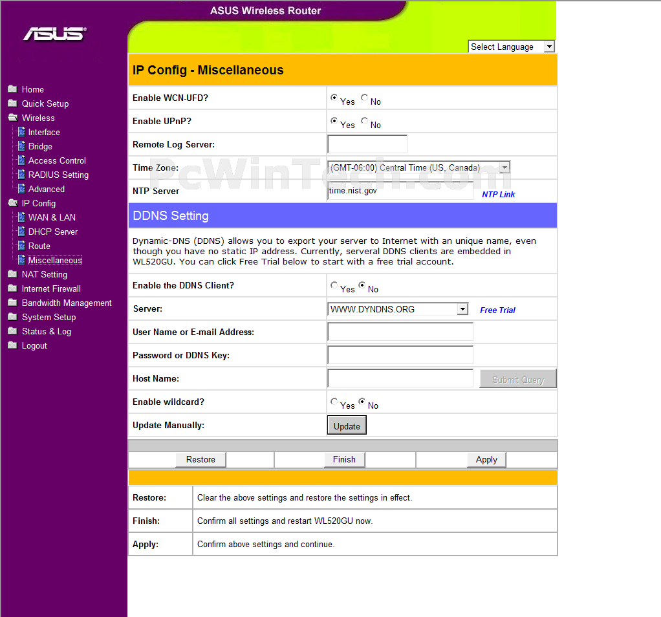Focus the NTP Server field
661x617 pixels.
point(400,191)
